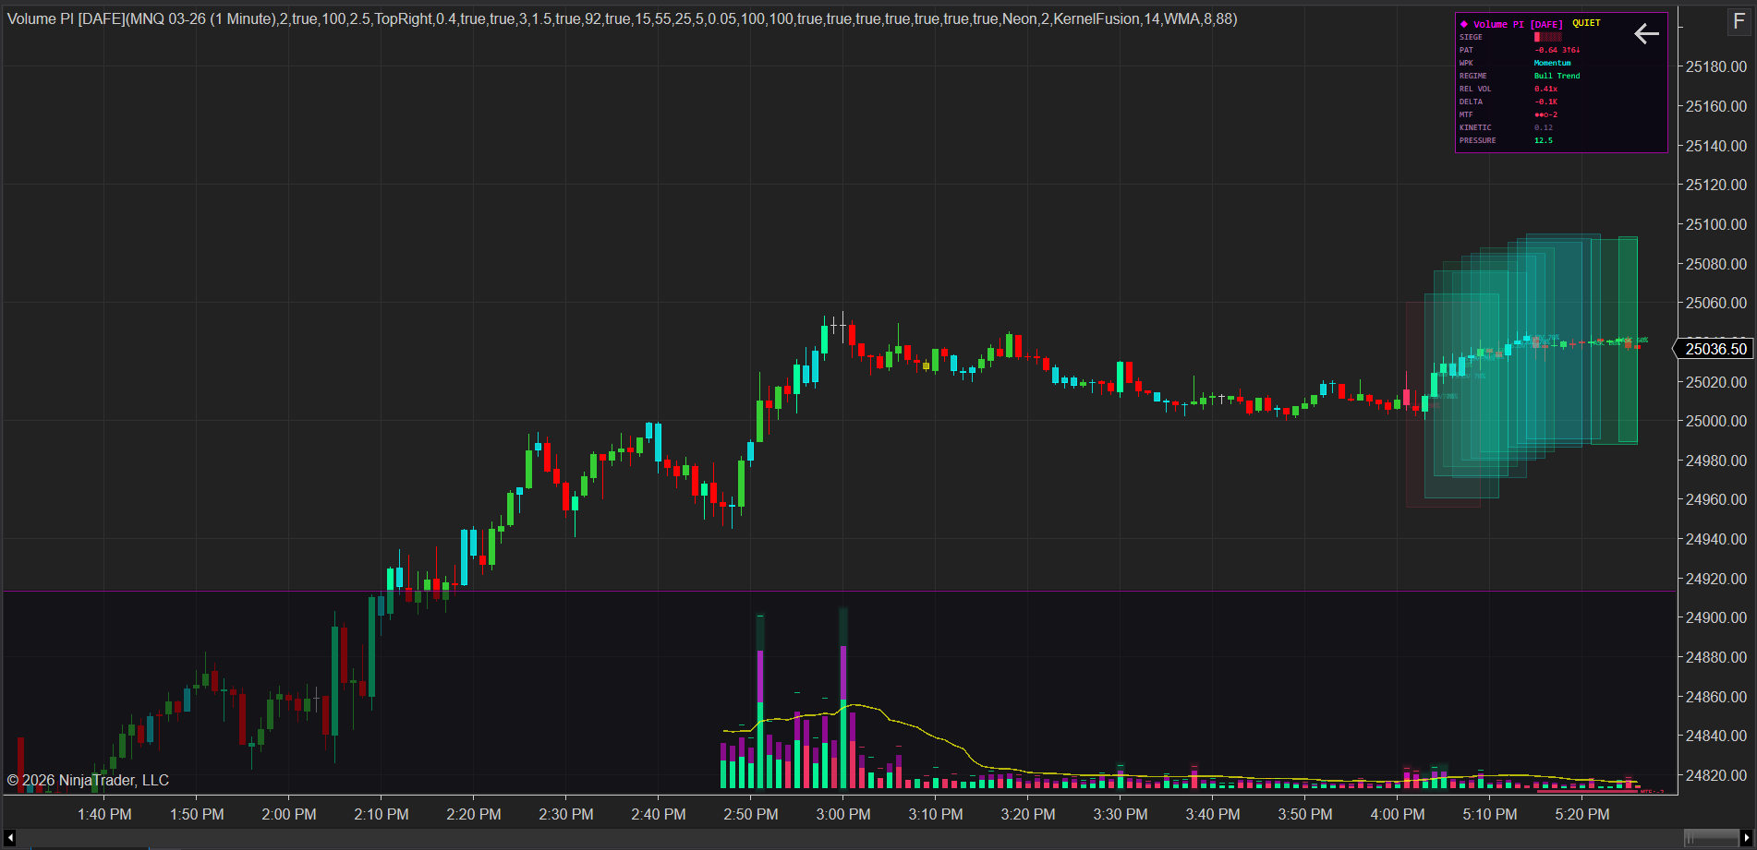The image size is (1757, 850).
Task: Click the NinjaTrader copyright text
Action: [88, 780]
